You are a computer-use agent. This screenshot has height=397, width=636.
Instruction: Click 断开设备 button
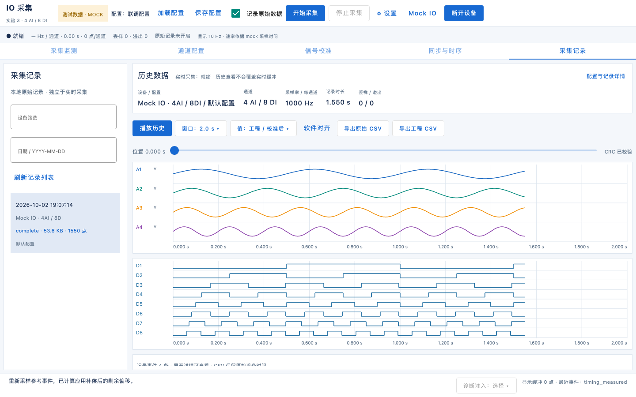point(464,13)
